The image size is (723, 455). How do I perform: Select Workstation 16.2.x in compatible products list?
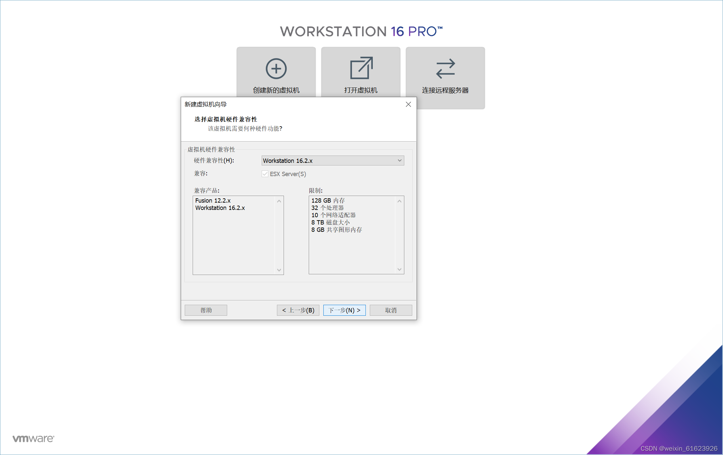click(220, 208)
